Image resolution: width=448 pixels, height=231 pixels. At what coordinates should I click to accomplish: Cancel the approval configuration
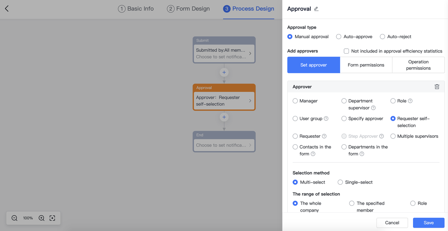click(x=392, y=223)
